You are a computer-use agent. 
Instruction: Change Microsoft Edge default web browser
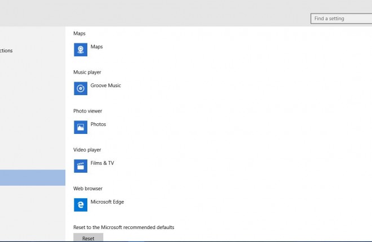pos(107,202)
